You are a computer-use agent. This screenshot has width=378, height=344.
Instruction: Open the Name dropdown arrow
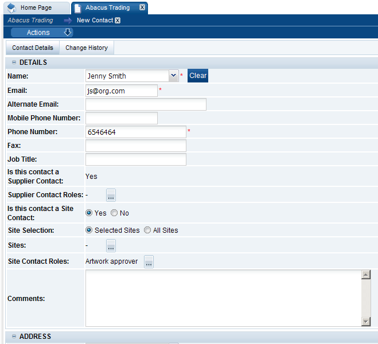pyautogui.click(x=173, y=76)
